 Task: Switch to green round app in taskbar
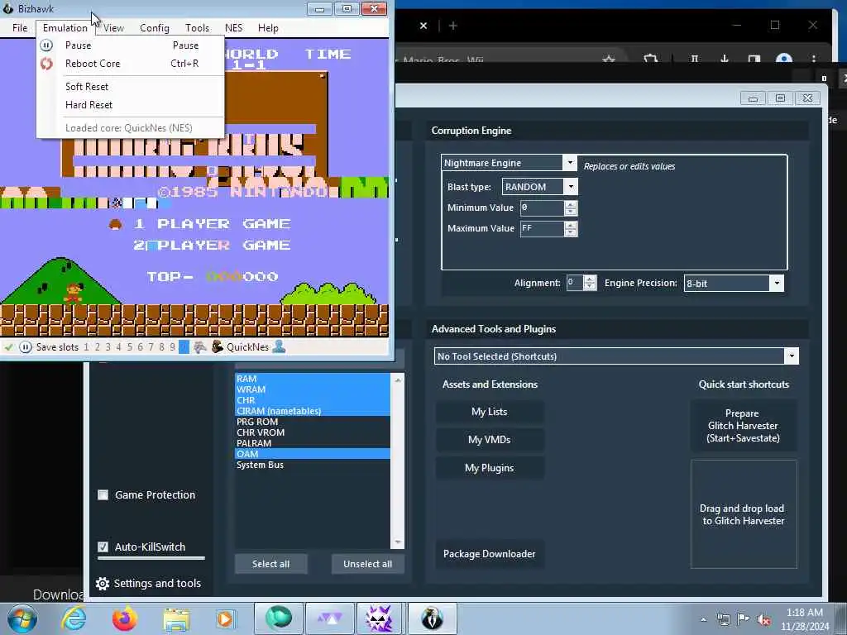pyautogui.click(x=279, y=618)
